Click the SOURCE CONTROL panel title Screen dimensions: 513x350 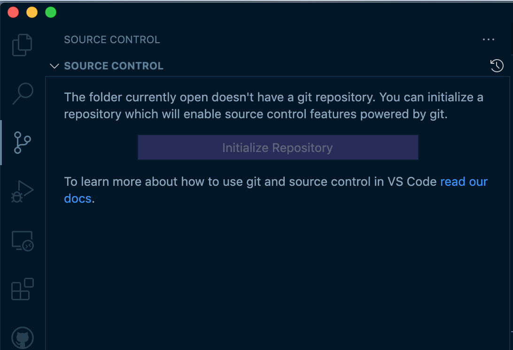pos(112,39)
